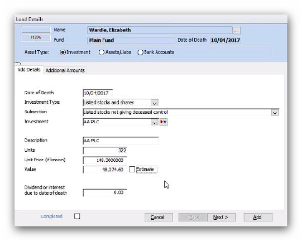Open name lookup ellipsis button

[x=236, y=31]
